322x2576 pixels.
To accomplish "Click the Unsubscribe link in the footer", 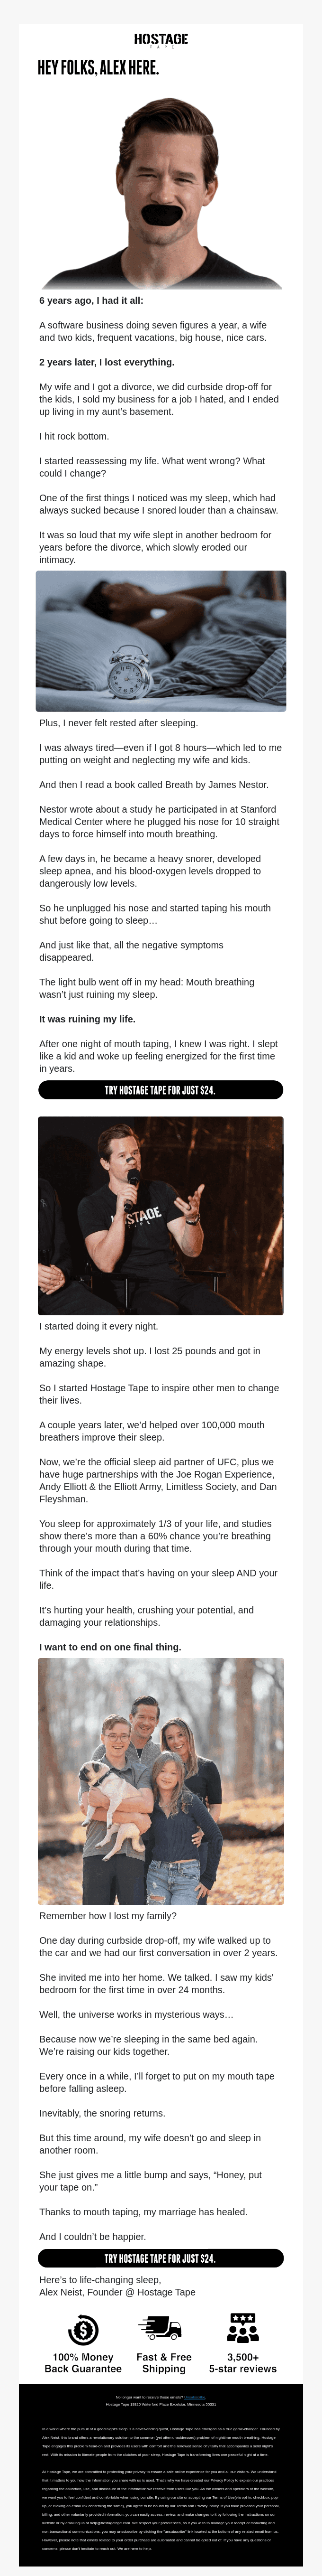I will pos(195,2397).
